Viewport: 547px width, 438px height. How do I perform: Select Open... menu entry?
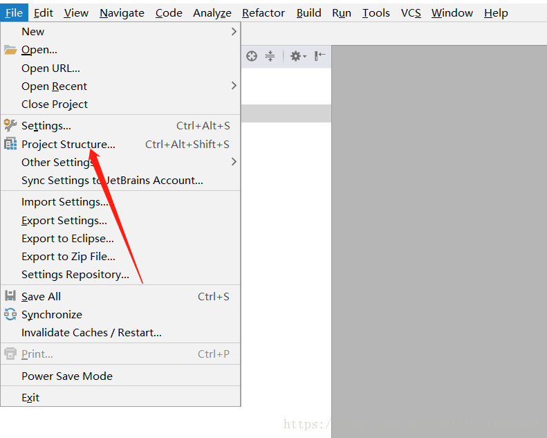(120, 50)
